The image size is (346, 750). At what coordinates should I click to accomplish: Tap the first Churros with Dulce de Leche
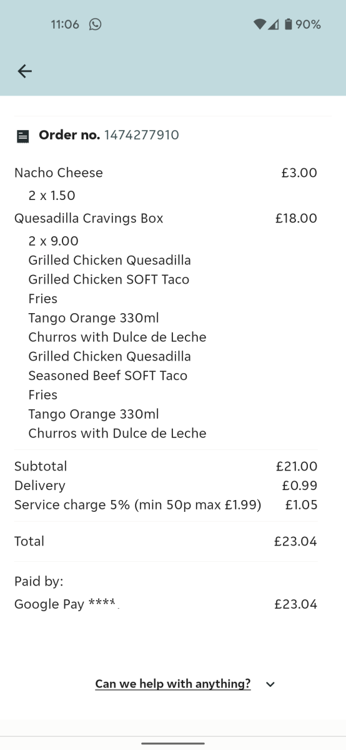[117, 337]
